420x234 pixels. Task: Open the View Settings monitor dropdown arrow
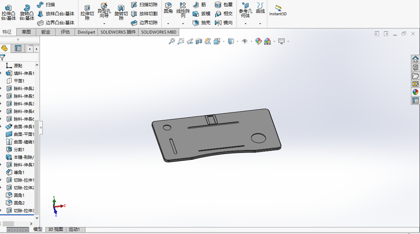(x=288, y=41)
